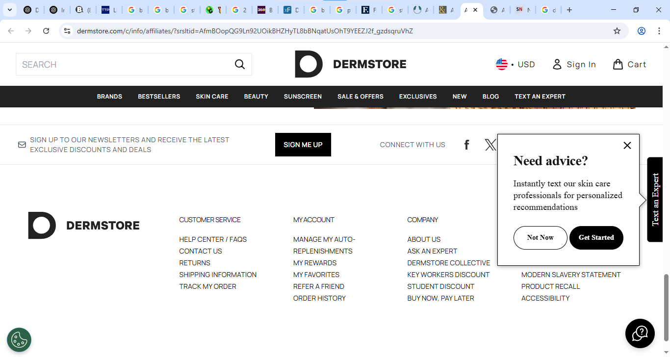Open ACCESSIBILITY link
This screenshot has height=357, width=670.
point(545,298)
